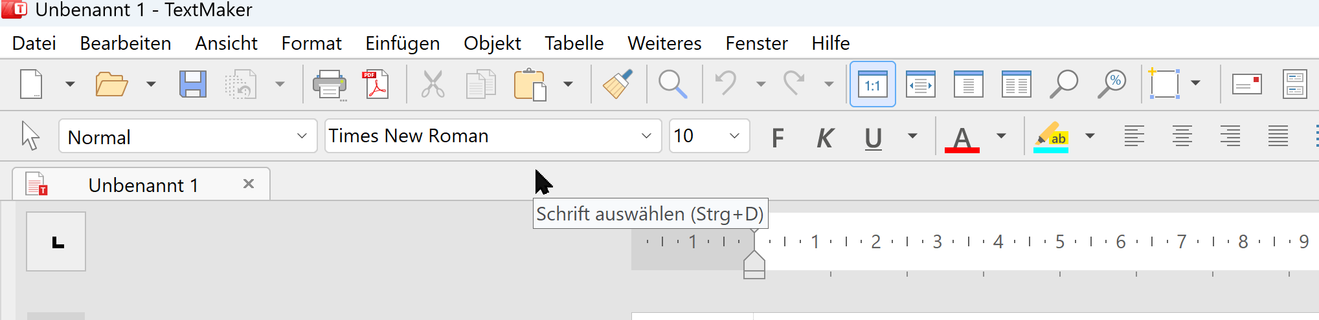Toggle italic formatting with K button

825,137
